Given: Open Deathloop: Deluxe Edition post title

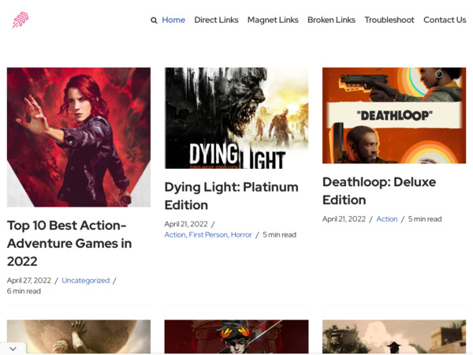Looking at the screenshot, I should [379, 191].
